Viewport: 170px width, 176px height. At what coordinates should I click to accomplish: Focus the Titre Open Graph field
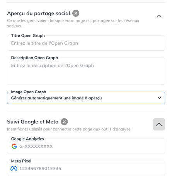coord(86,43)
